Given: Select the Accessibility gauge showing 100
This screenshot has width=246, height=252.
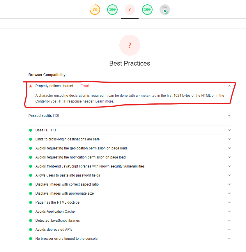Looking at the screenshot, I should 112,10.
